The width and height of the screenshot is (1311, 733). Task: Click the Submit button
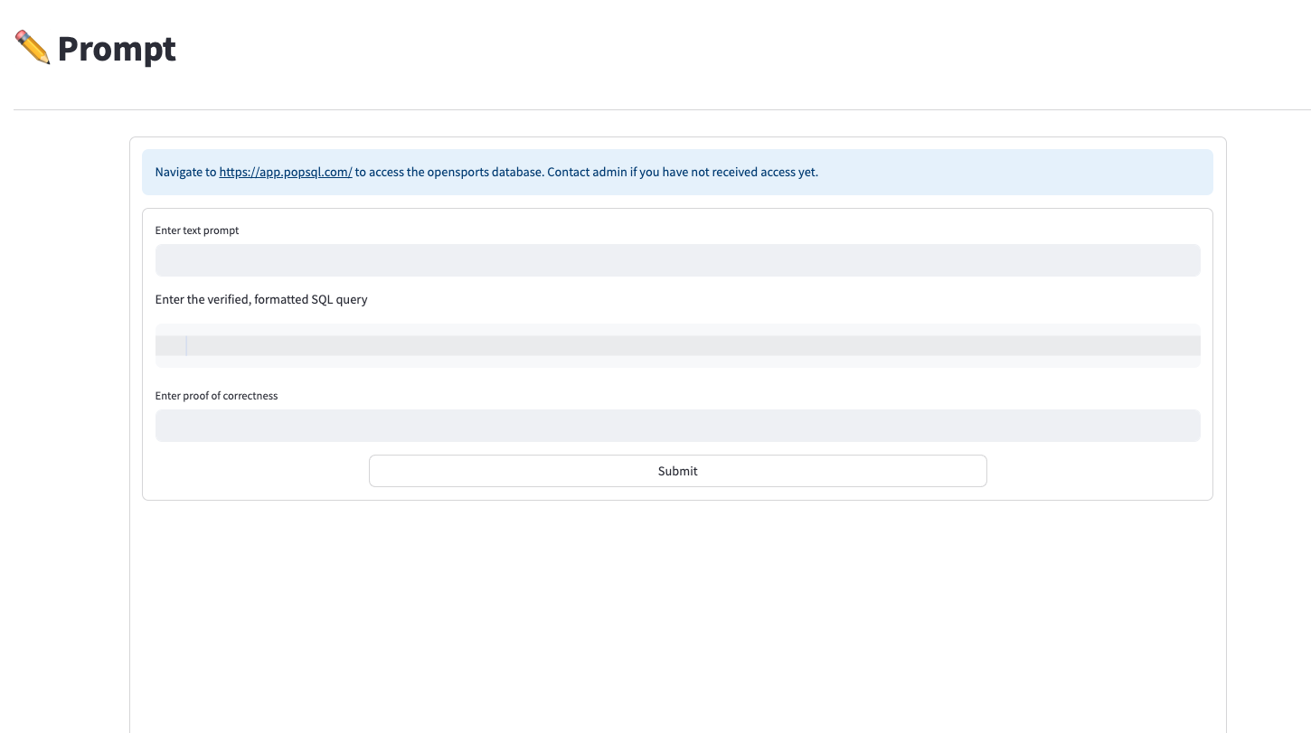pos(677,471)
